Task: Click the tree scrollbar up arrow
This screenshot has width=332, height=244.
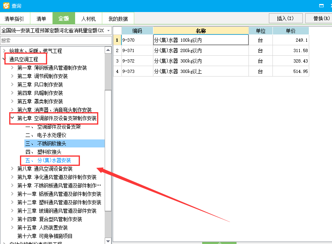Action: pos(108,50)
